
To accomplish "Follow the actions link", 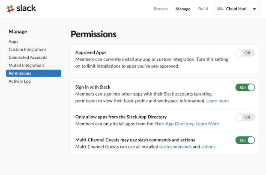I will pos(208,147).
